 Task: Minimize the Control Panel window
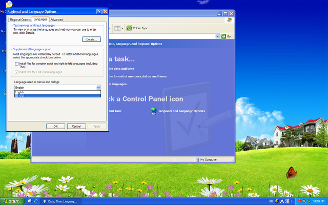pyautogui.click(x=219, y=14)
